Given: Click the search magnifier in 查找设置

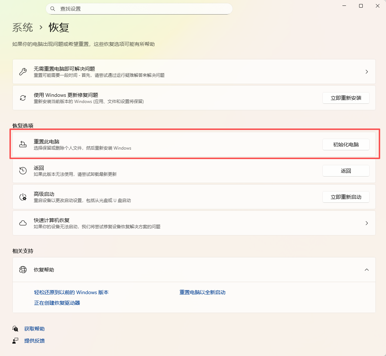Looking at the screenshot, I should point(53,8).
